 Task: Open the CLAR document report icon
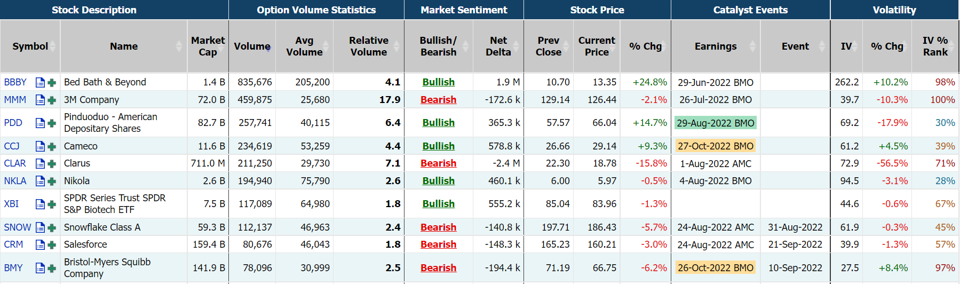click(x=40, y=163)
